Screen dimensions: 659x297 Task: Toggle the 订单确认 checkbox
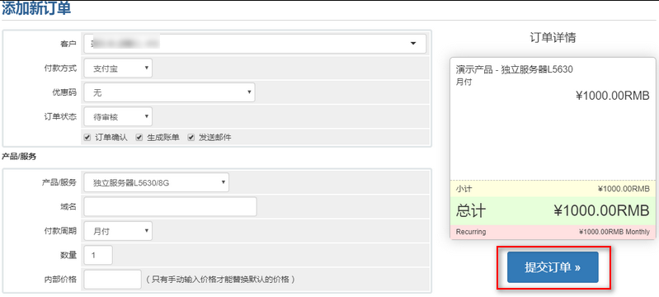[87, 138]
